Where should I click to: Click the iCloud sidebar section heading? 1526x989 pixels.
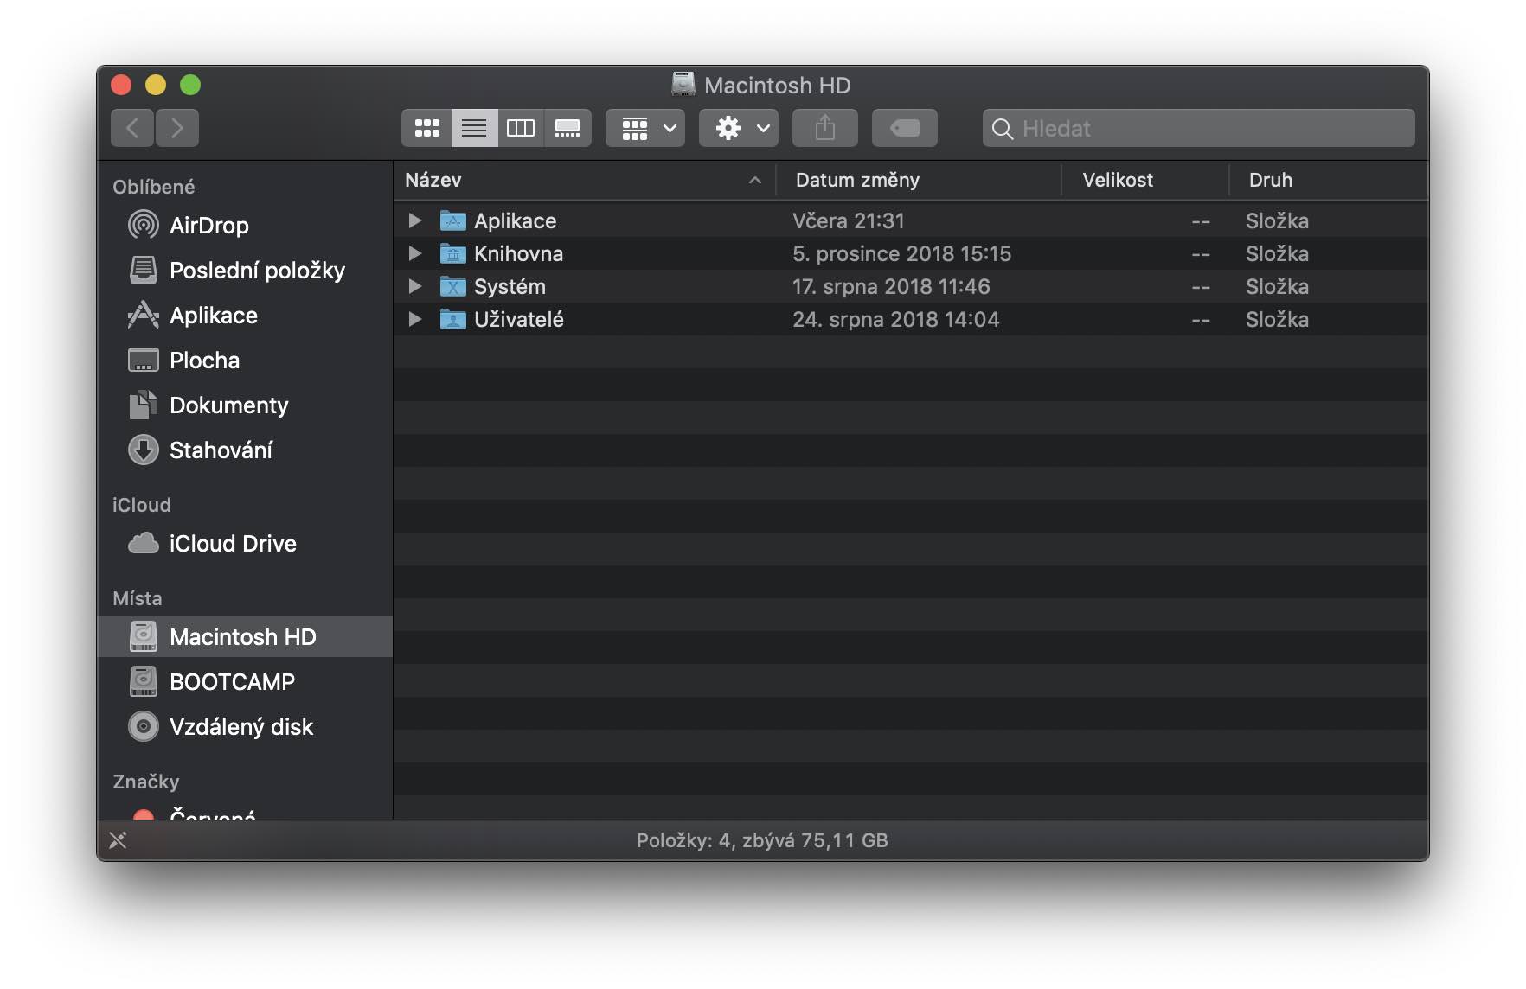tap(142, 505)
